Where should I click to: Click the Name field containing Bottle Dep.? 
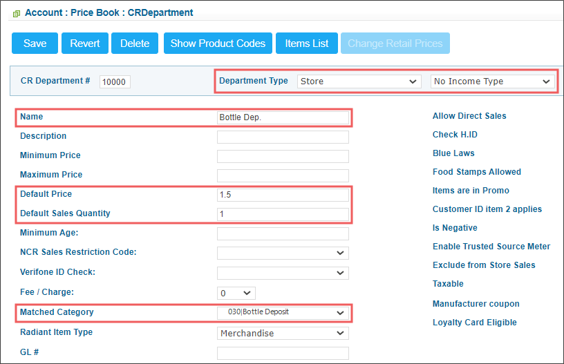(283, 117)
